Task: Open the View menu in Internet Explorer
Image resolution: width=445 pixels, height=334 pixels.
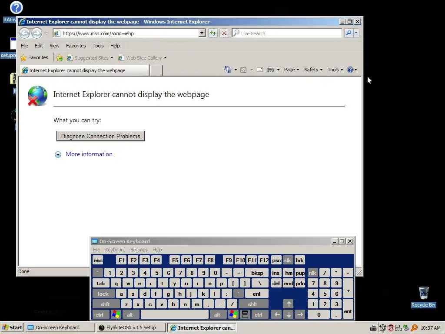Action: coord(54,46)
